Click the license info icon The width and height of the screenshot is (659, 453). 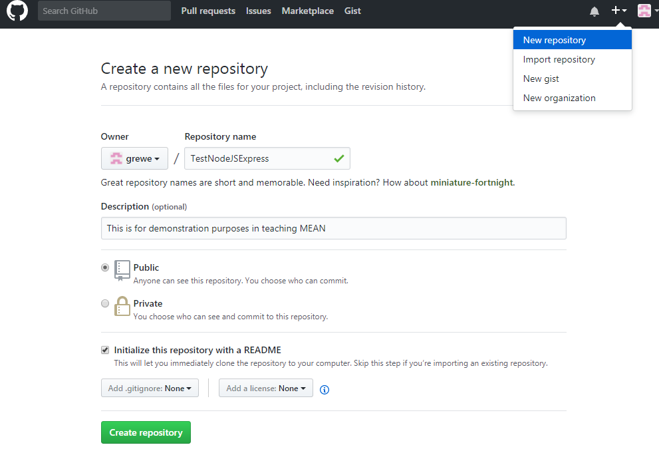(325, 389)
